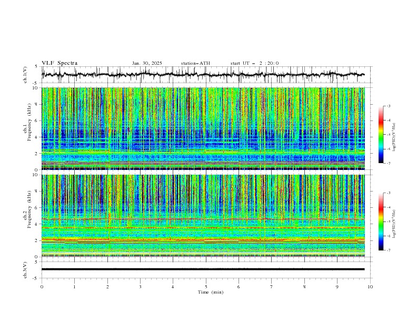Click time axis tick label '10'
This screenshot has width=417, height=322.
(370, 287)
